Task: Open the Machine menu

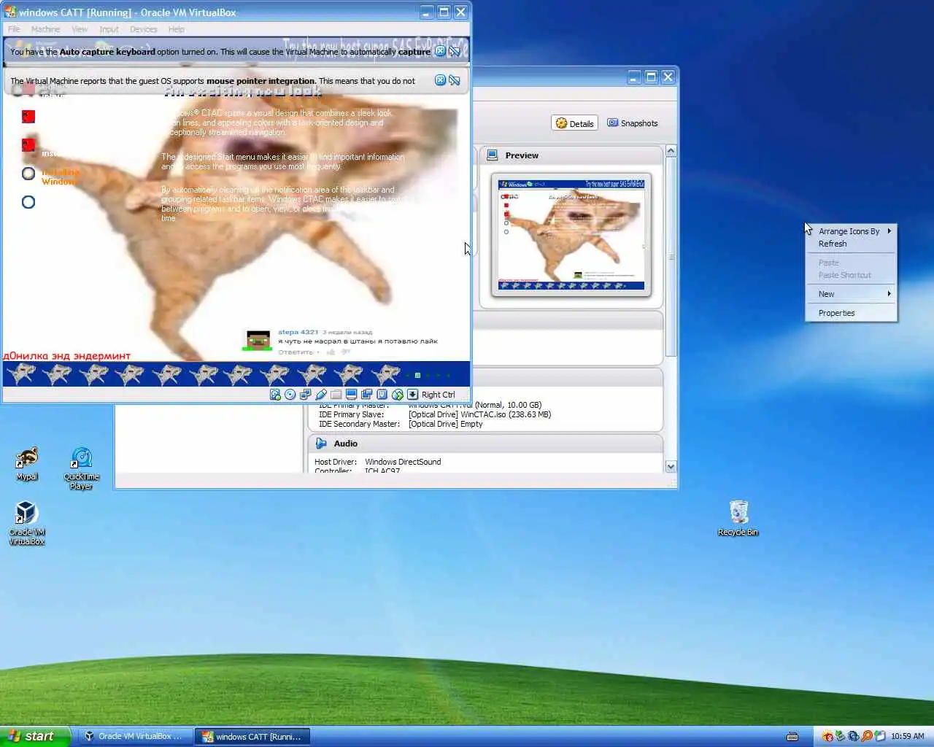Action: tap(45, 29)
